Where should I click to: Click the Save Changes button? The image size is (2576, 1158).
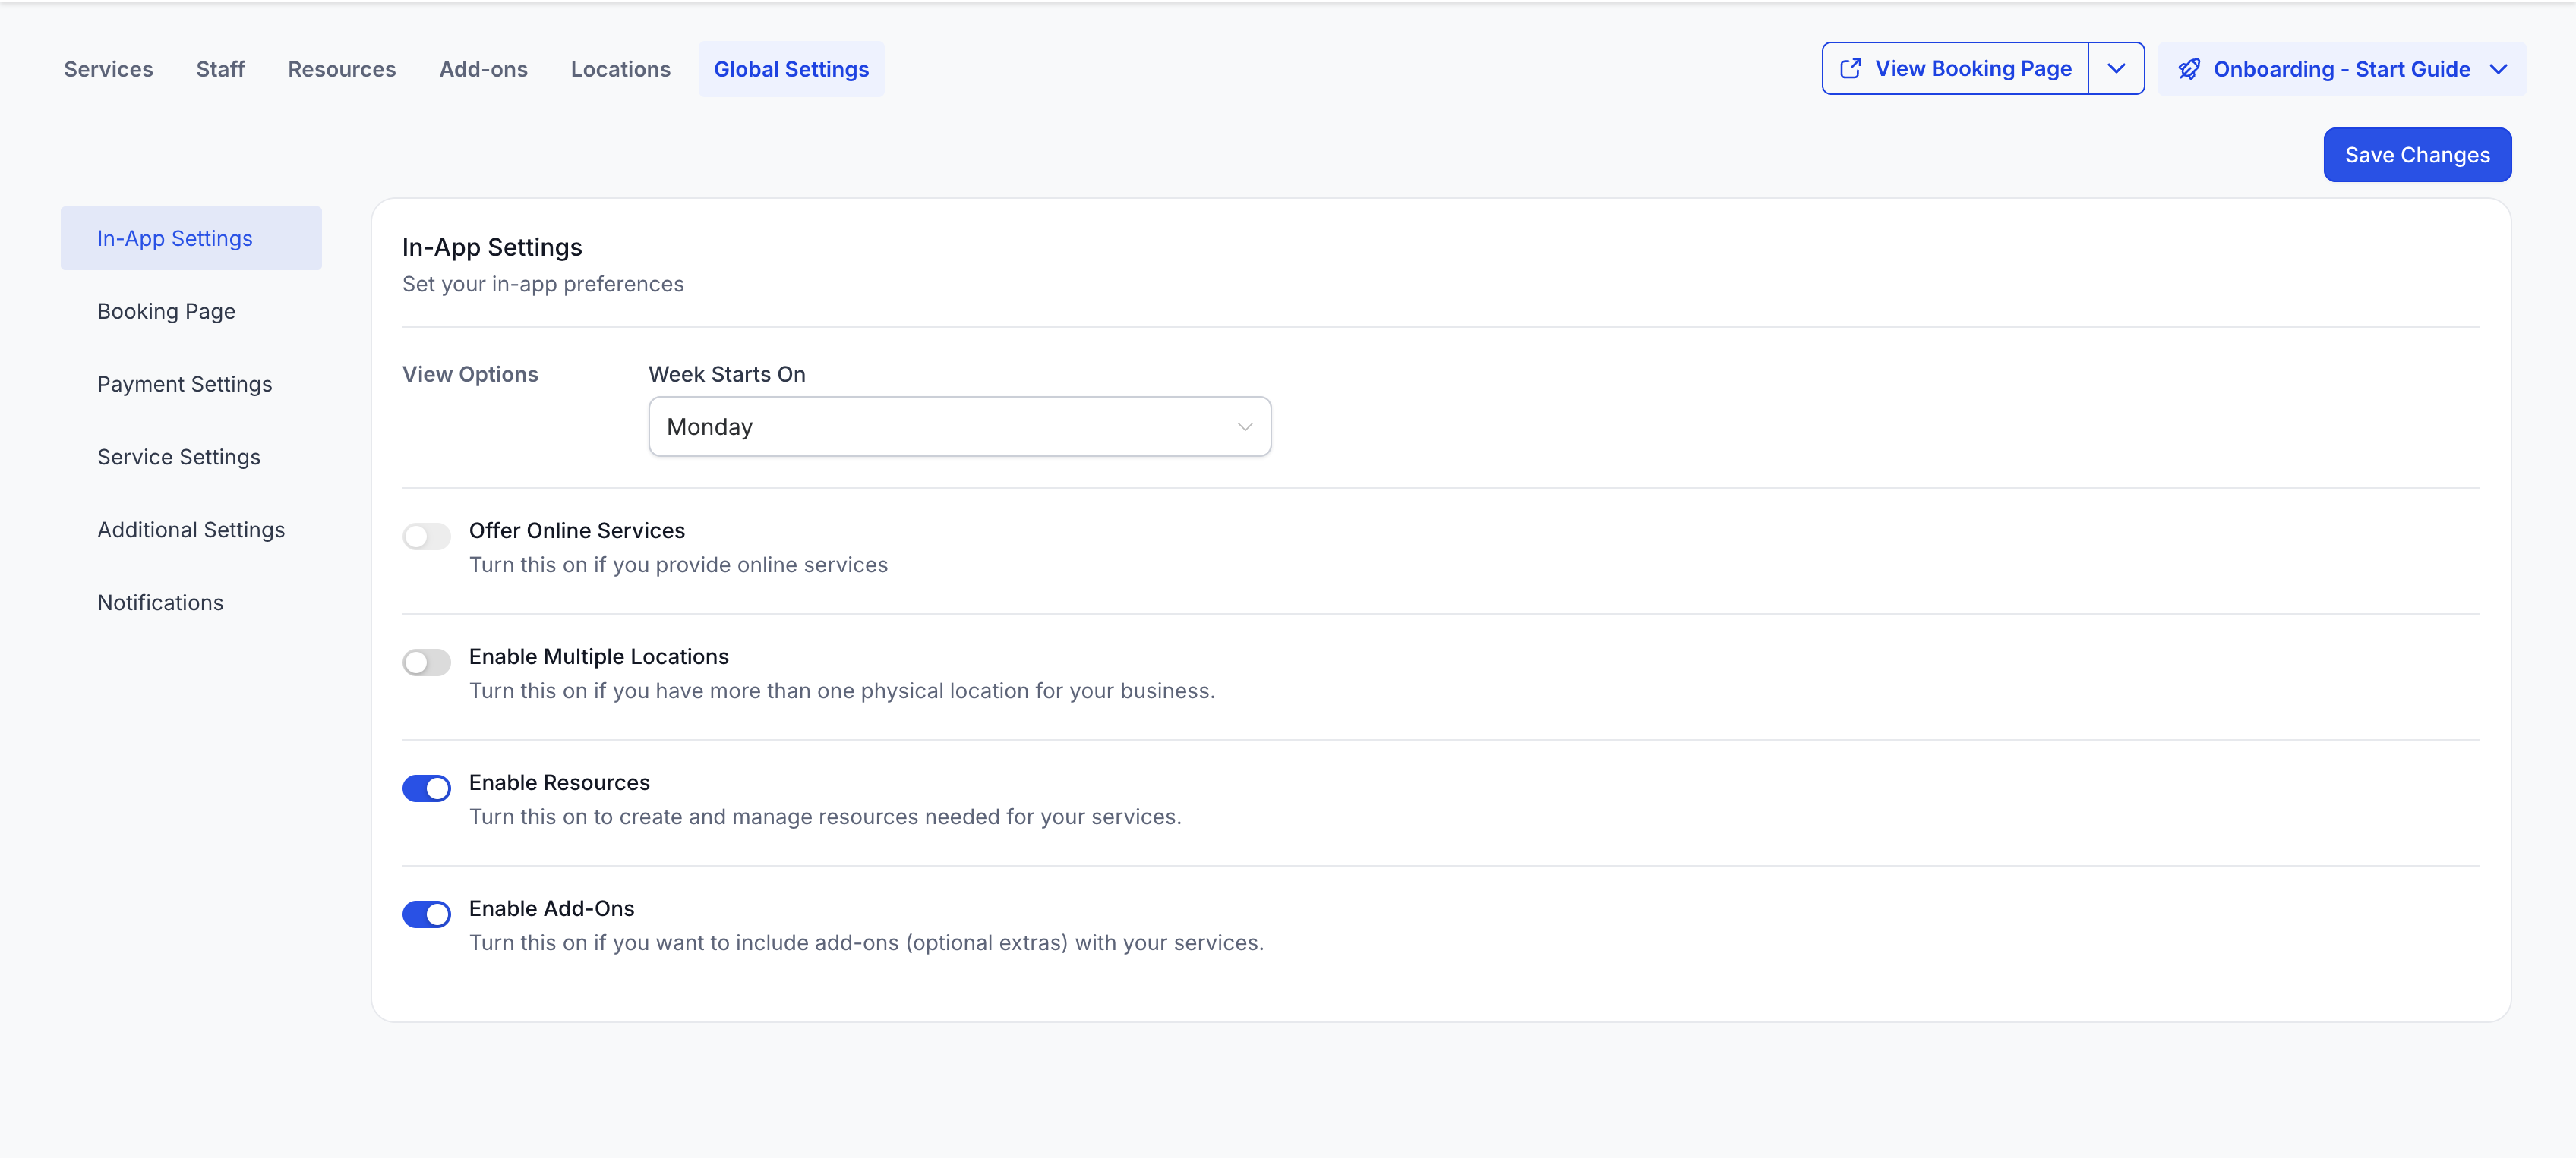(x=2416, y=155)
